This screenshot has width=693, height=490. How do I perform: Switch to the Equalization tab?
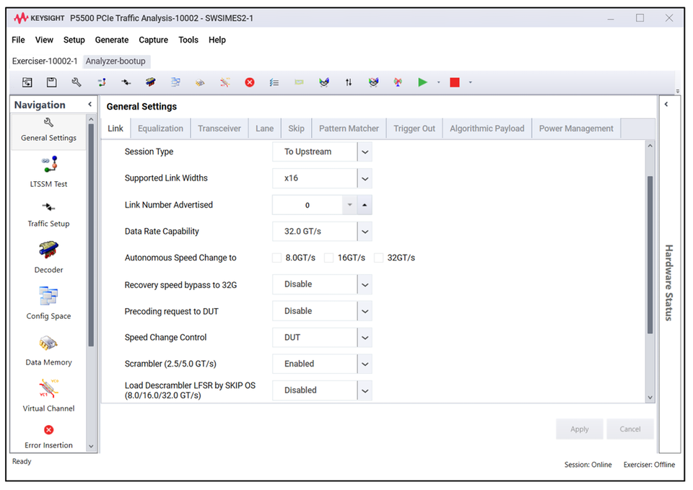point(160,128)
